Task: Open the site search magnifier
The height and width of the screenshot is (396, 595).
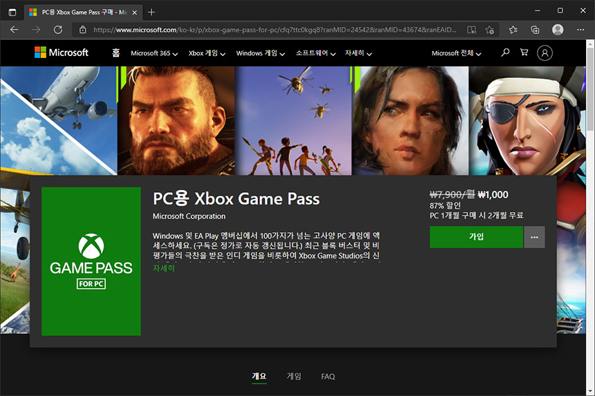Action: (505, 53)
